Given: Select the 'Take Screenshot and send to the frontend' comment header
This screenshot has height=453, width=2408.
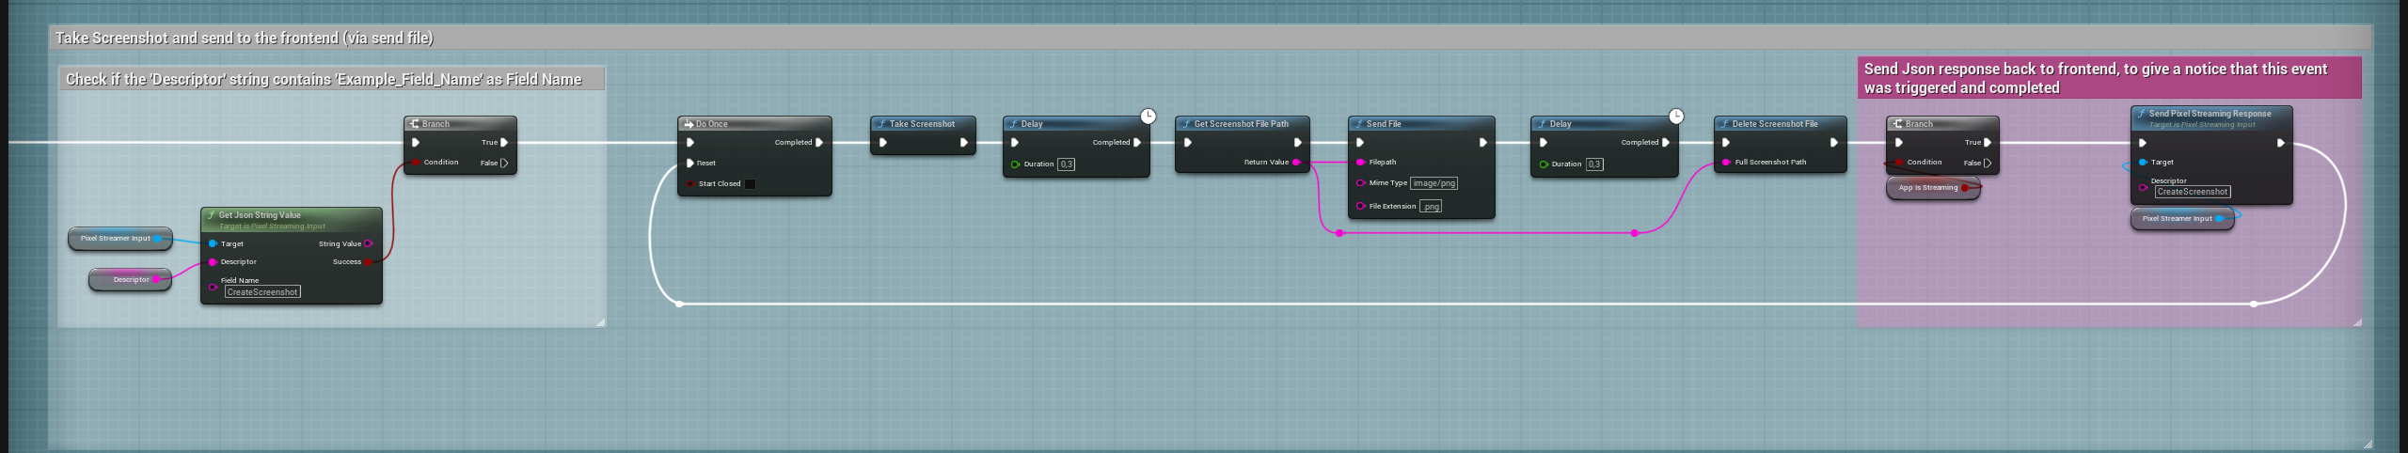Looking at the screenshot, I should click(245, 39).
